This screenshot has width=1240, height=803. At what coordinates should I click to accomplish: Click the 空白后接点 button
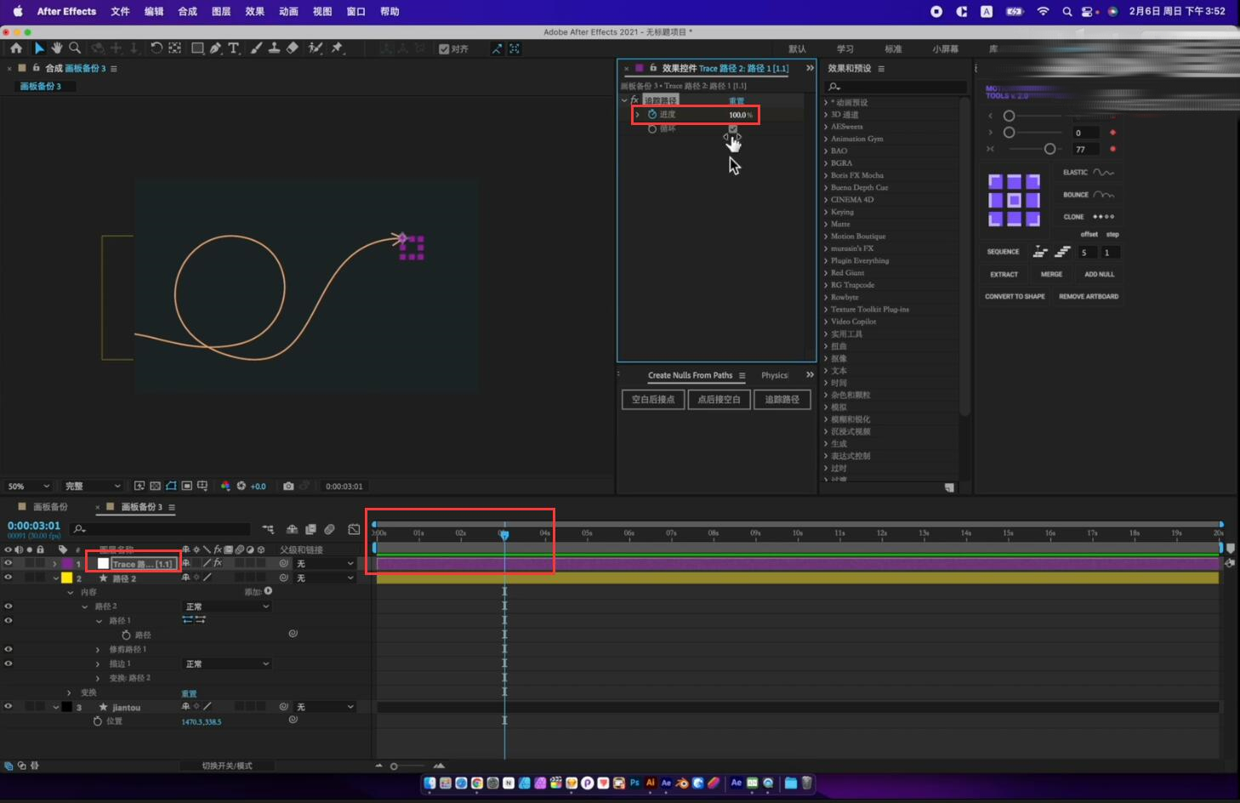pos(653,399)
